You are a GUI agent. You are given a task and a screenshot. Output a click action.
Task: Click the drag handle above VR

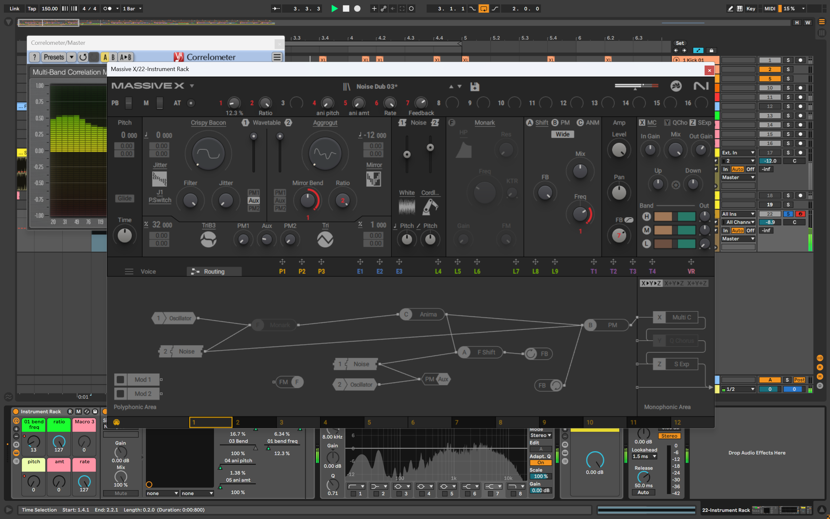tap(691, 262)
